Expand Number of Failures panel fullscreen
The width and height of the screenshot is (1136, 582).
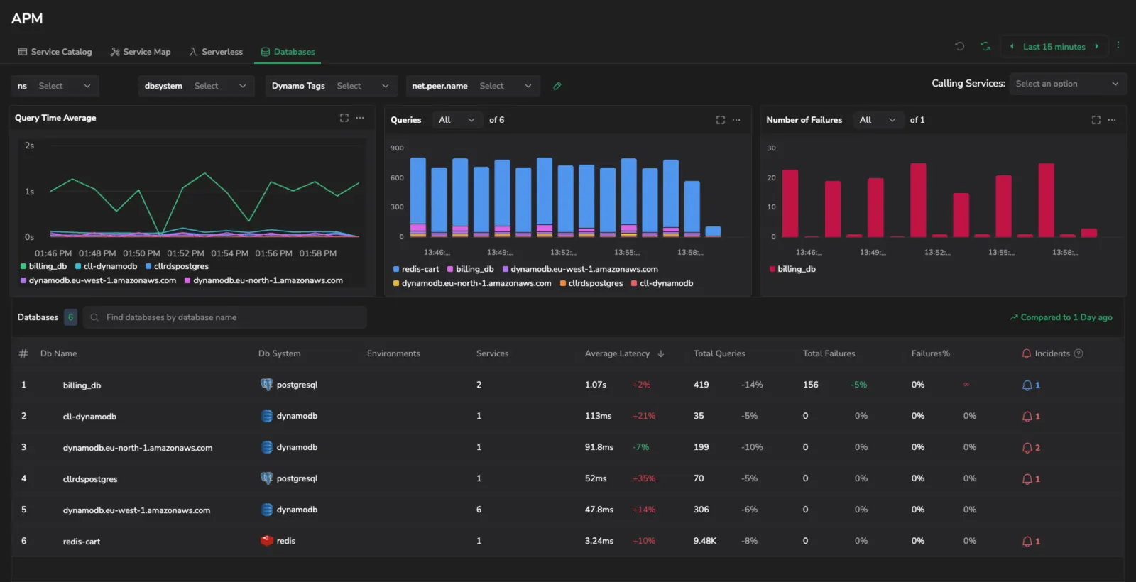coord(1096,120)
